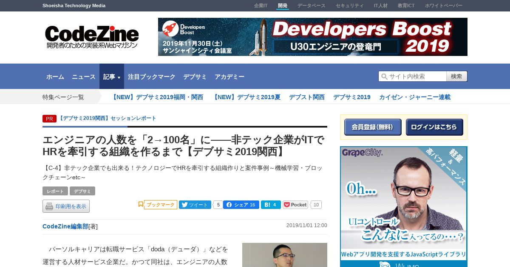Open デブサミ2019 feature link

(352, 97)
